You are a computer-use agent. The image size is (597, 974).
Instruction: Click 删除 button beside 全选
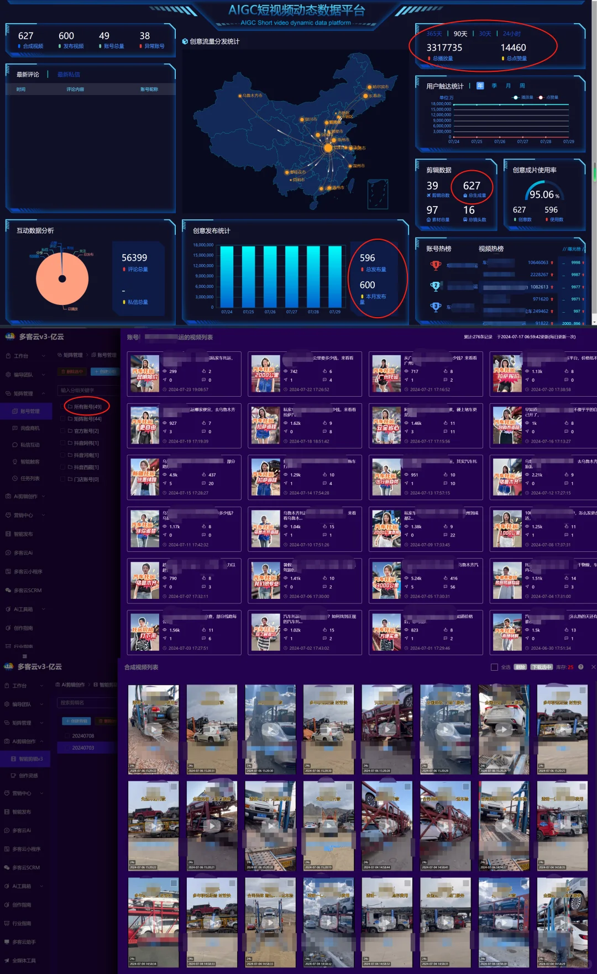point(520,667)
